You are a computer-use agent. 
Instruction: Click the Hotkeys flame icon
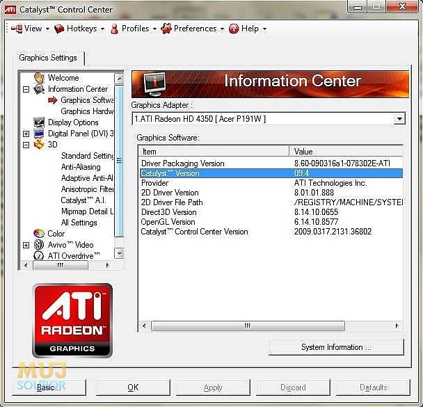click(x=59, y=29)
